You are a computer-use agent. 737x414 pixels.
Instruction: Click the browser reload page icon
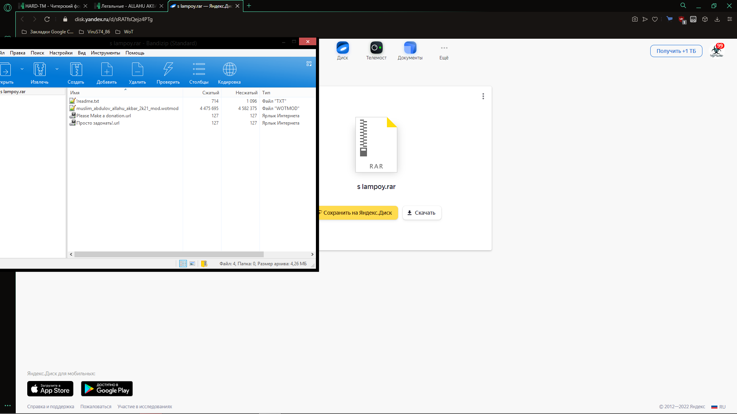tap(47, 19)
